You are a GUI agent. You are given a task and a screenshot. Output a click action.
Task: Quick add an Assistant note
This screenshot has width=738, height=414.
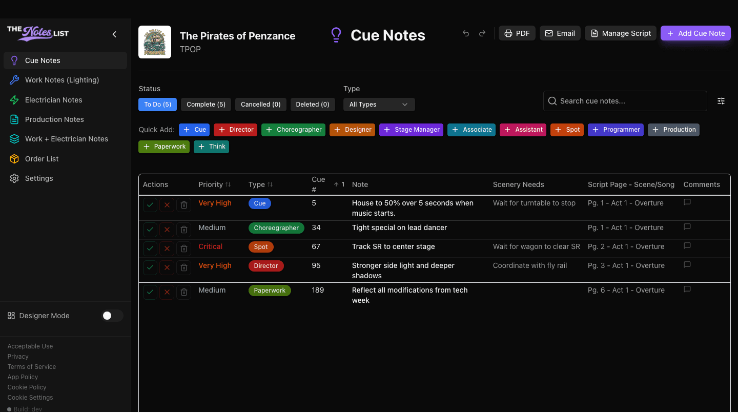click(x=523, y=130)
